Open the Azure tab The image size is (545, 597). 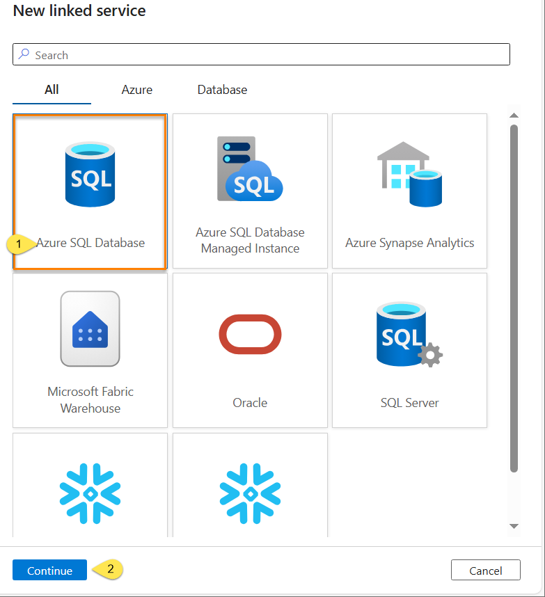[136, 90]
